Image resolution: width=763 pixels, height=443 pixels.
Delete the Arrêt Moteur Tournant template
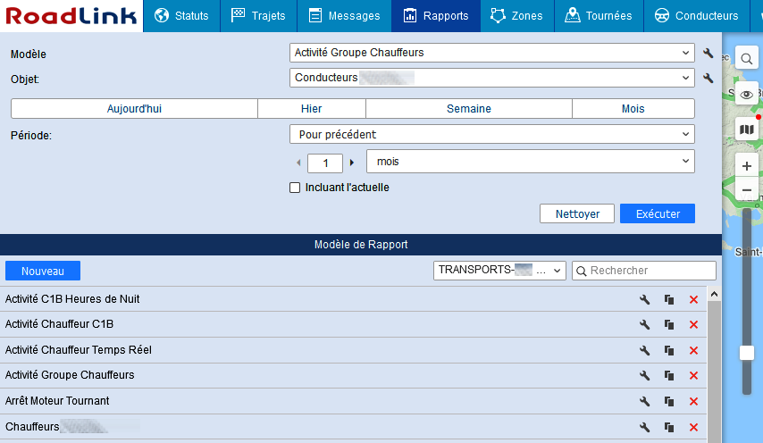click(x=693, y=402)
